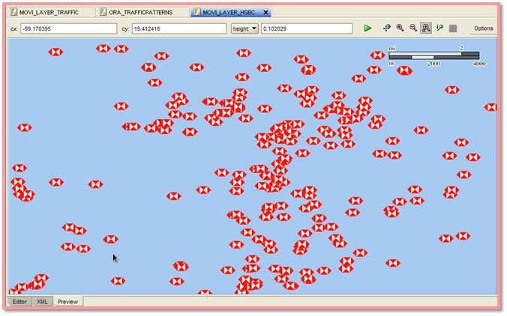Click the cy coordinate input field
The width and height of the screenshot is (507, 316).
click(178, 28)
